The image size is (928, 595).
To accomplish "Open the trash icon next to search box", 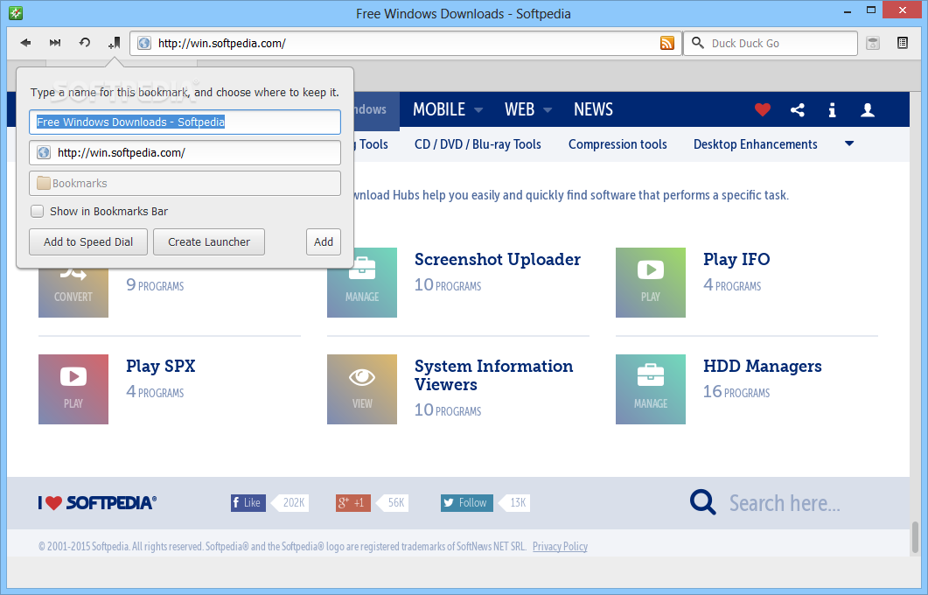I will [872, 43].
